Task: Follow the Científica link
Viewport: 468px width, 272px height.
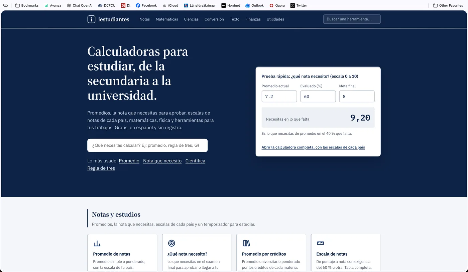Action: (x=195, y=161)
